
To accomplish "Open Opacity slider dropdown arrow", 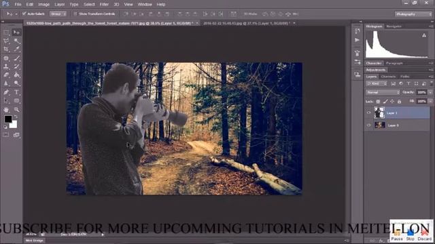I will (x=430, y=92).
